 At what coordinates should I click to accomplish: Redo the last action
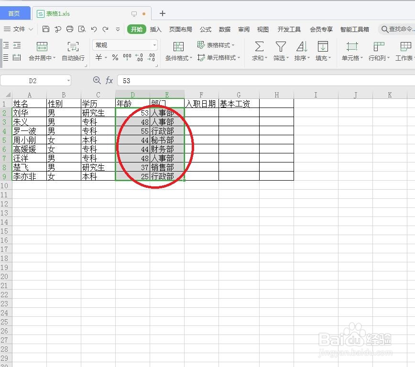pos(105,29)
